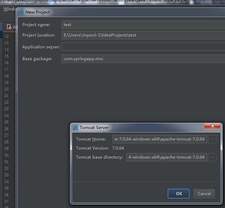This screenshot has width=225, height=208.
Task: Click the Java file tab icon in editor
Action: [9, 27]
